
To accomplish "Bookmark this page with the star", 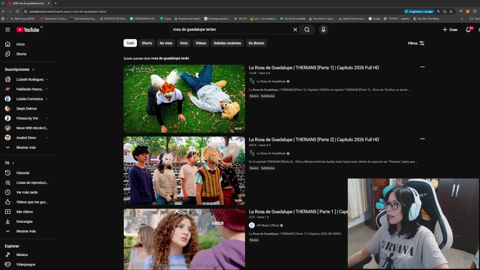I will point(451,12).
